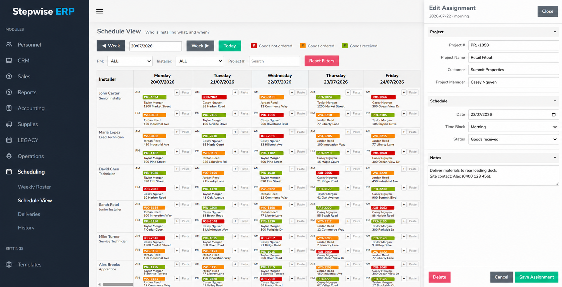Open the Supplies module
This screenshot has height=287, width=562.
[28, 124]
